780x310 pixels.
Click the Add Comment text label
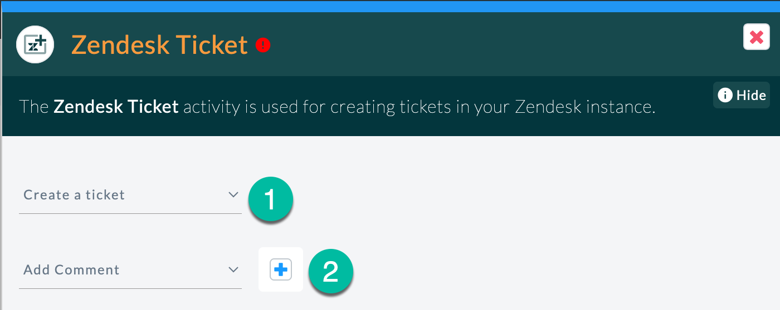pyautogui.click(x=71, y=270)
